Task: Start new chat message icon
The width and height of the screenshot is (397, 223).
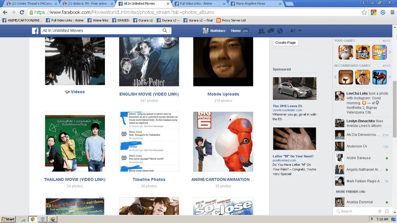Action: point(387,211)
